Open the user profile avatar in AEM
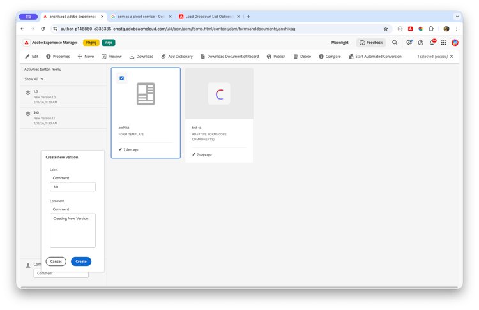 (x=455, y=43)
